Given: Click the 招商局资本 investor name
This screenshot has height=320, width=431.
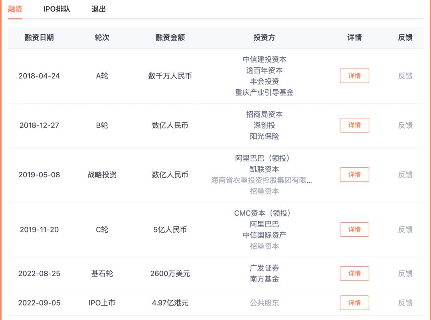Looking at the screenshot, I should 264,114.
